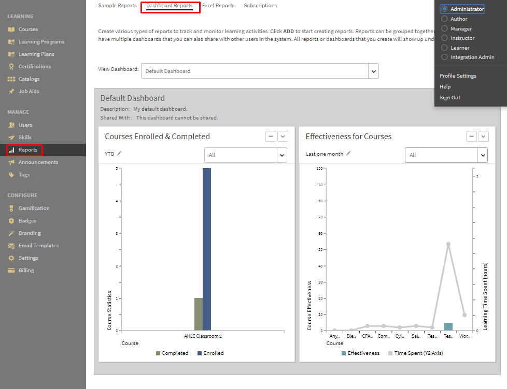Click the Billing card icon
Image resolution: width=507 pixels, height=389 pixels.
[11, 271]
